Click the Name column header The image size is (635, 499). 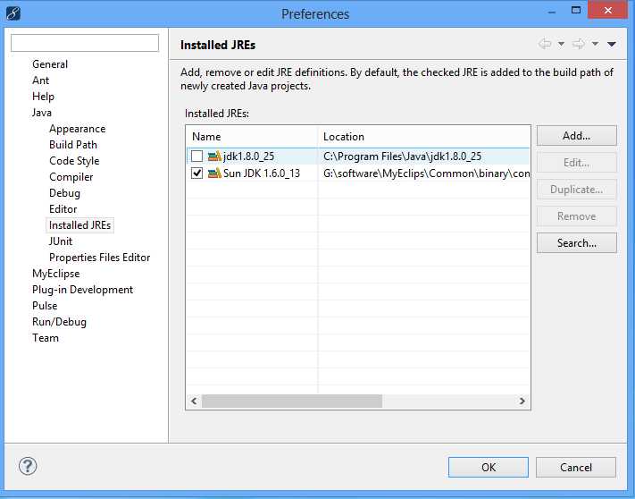252,137
